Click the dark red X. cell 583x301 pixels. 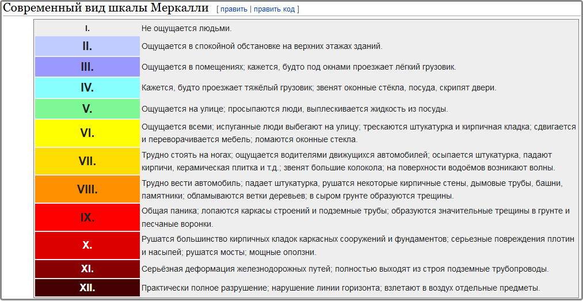[x=87, y=245]
